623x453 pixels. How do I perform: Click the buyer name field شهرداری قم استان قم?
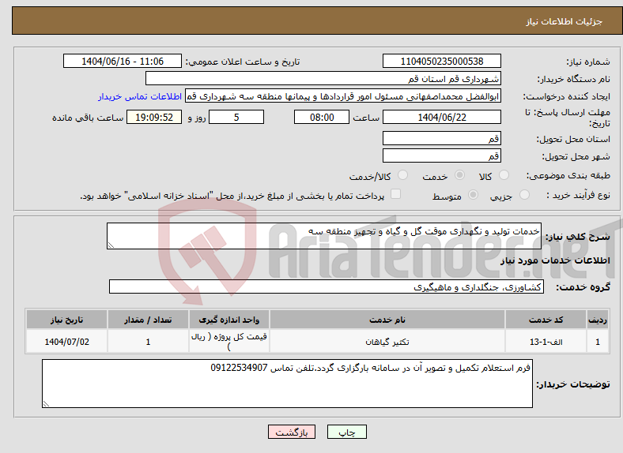click(323, 79)
